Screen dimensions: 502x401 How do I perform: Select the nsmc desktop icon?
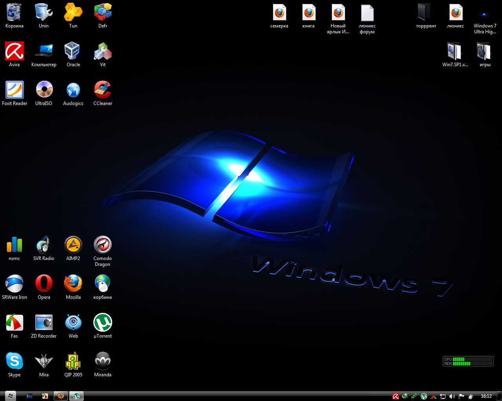(15, 248)
